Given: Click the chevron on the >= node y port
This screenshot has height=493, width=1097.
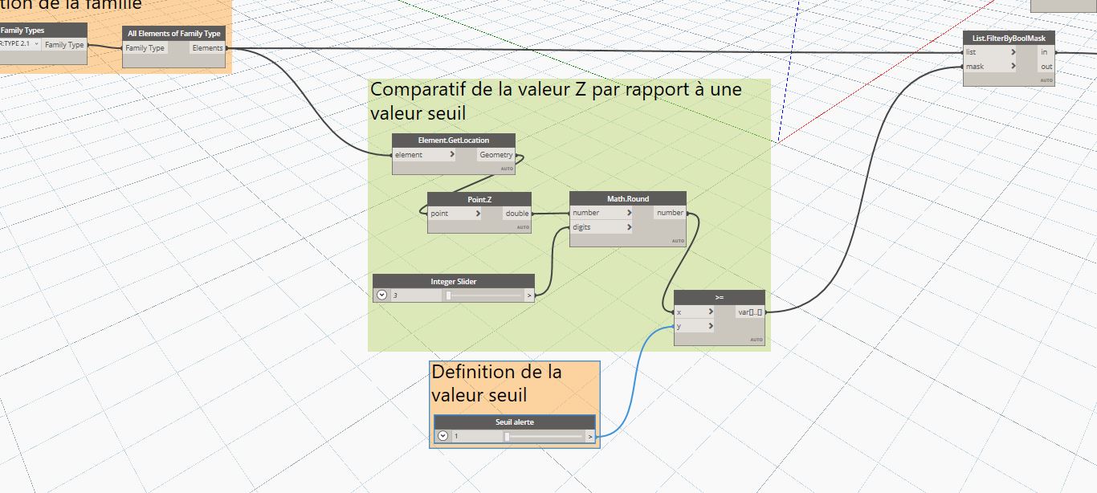Looking at the screenshot, I should (x=710, y=326).
